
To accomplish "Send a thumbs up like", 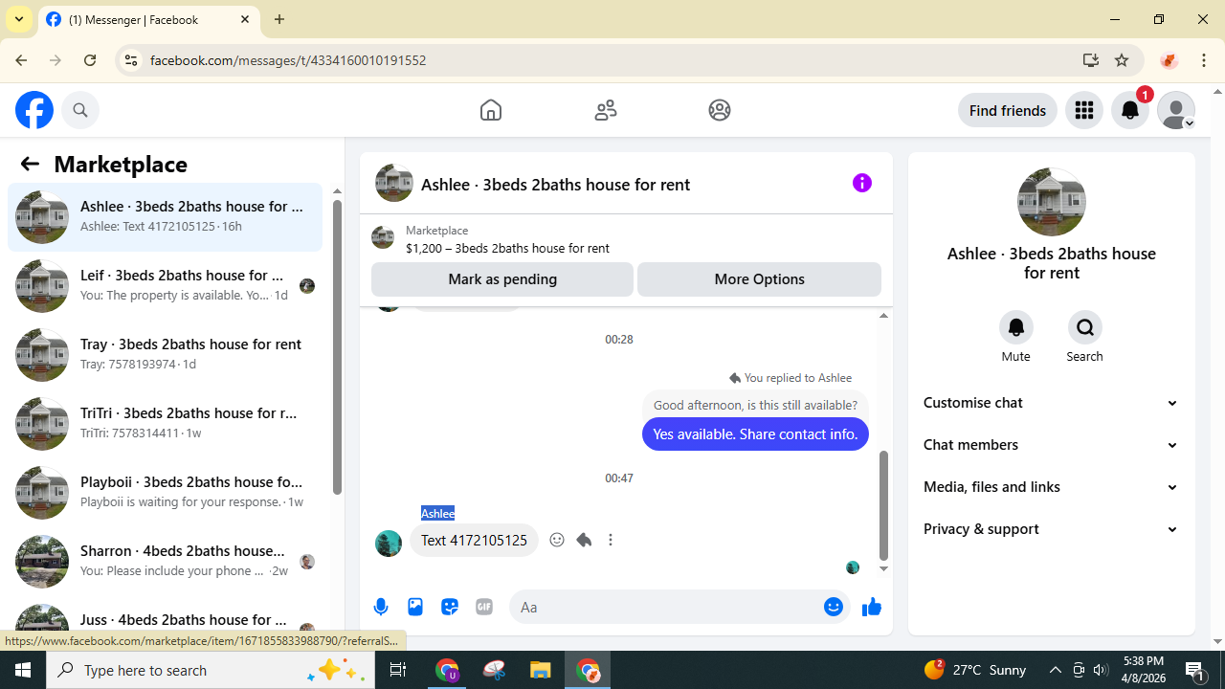I will click(x=871, y=607).
